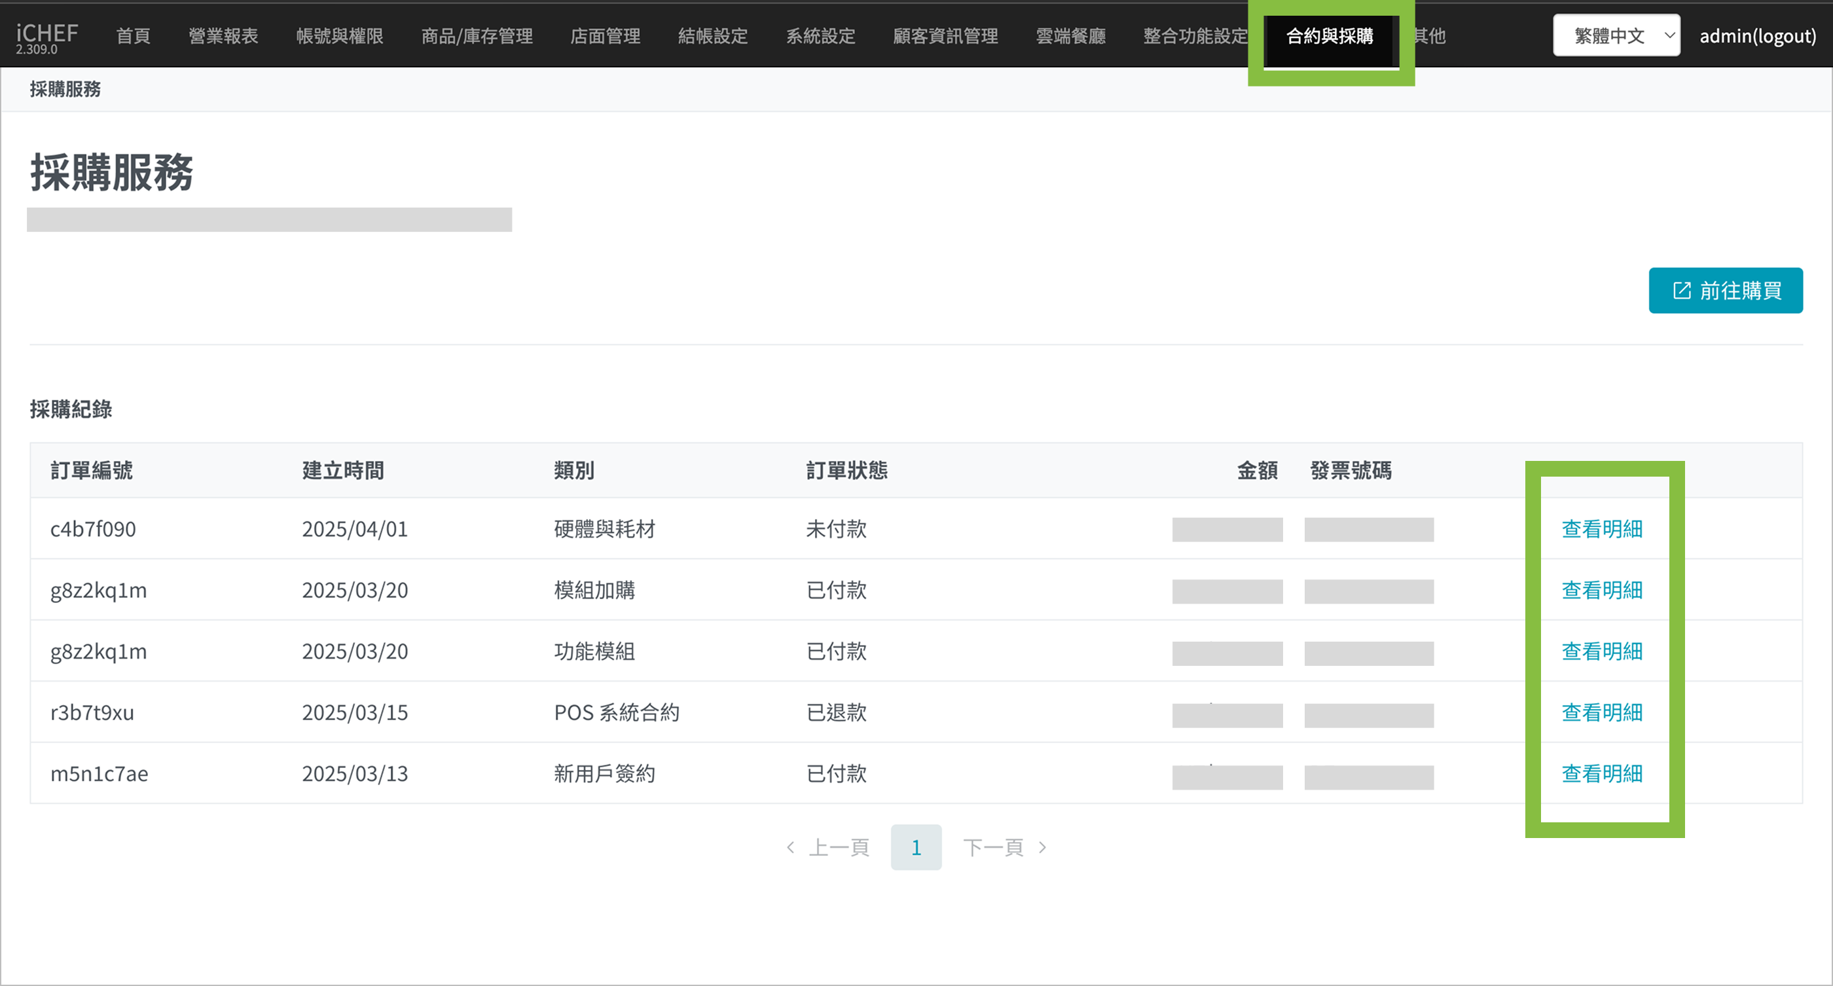1833x986 pixels.
Task: Expand the 繁體中文 language dropdown
Action: (1616, 35)
